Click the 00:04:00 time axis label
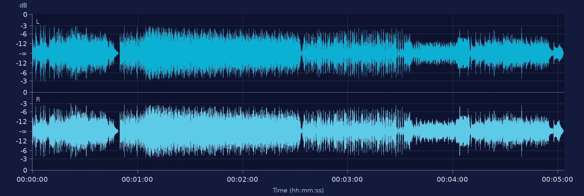Viewport: 584px width, 196px height. (x=452, y=179)
